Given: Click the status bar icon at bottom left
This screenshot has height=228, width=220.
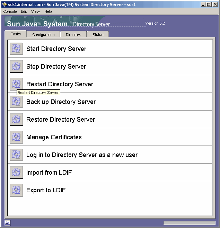Looking at the screenshot, I should (x=8, y=223).
